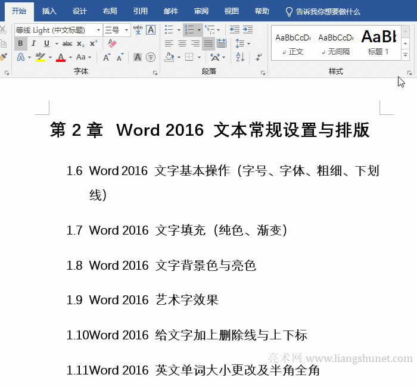417x387 pixels.
Task: Toggle strikethrough formatting
Action: click(67, 43)
